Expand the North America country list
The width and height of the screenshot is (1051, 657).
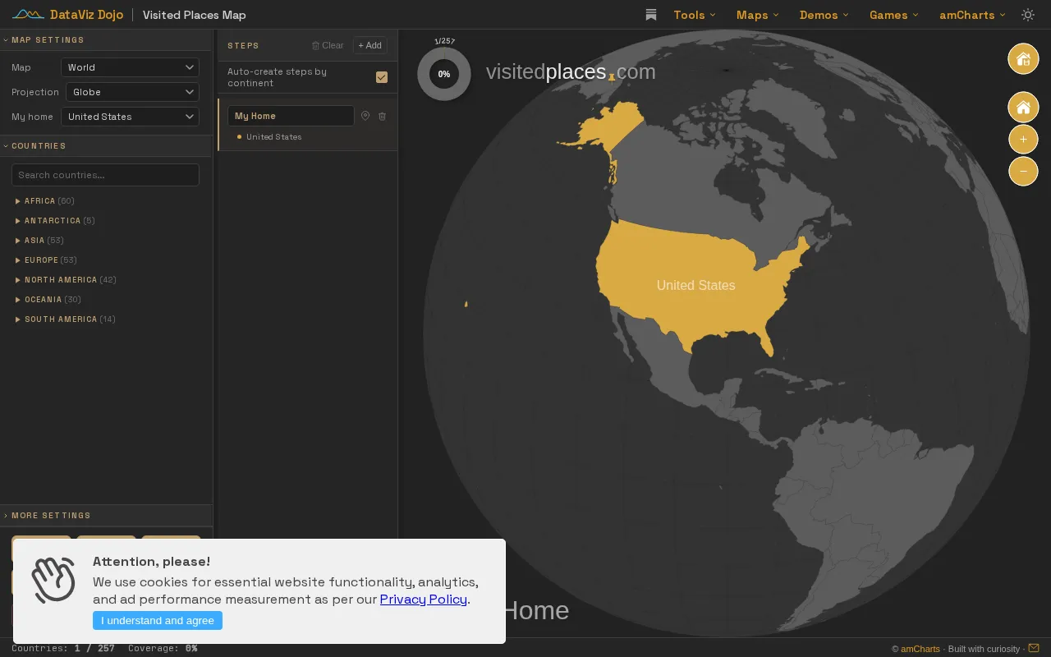(x=66, y=279)
